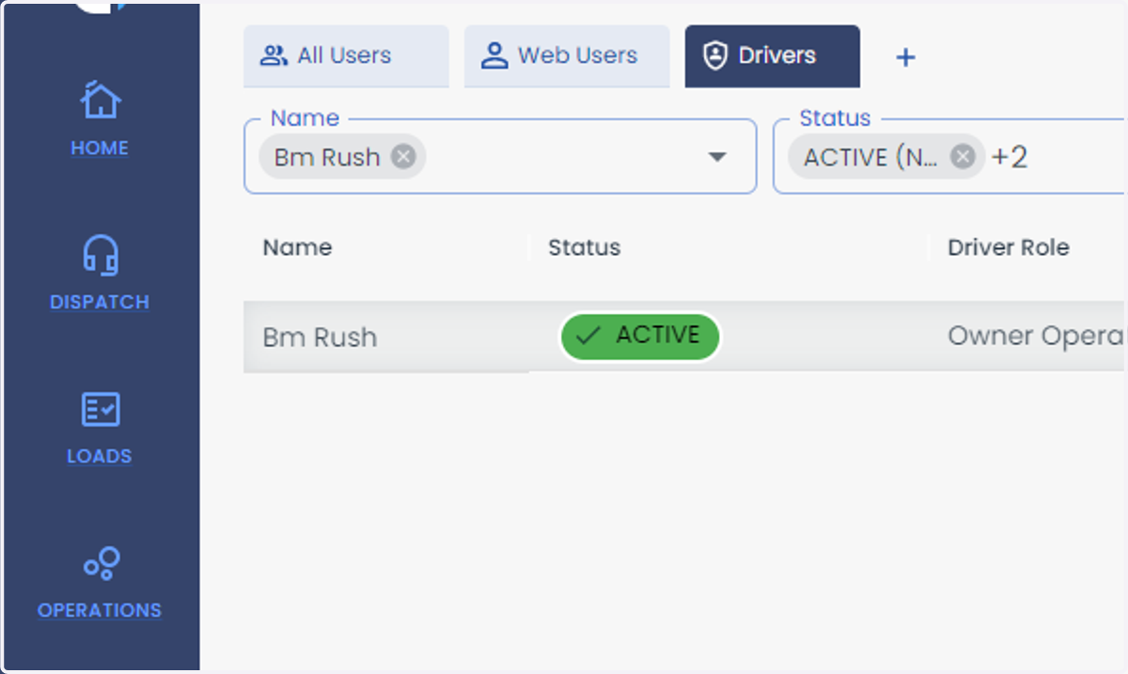The height and width of the screenshot is (674, 1128).
Task: Open the DISPATCH link label
Action: (x=100, y=303)
